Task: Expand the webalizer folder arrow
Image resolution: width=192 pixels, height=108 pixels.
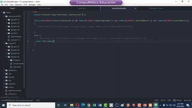Action: pos(4,84)
